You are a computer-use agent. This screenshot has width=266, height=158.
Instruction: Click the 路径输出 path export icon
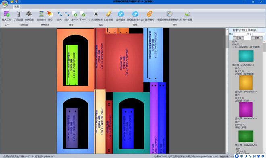click(121, 16)
